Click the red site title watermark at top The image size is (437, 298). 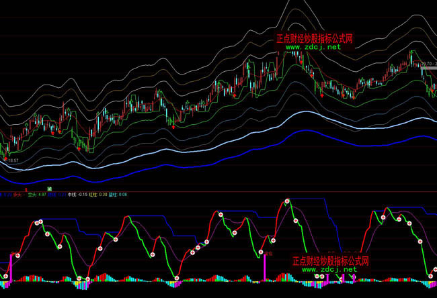[x=315, y=40]
